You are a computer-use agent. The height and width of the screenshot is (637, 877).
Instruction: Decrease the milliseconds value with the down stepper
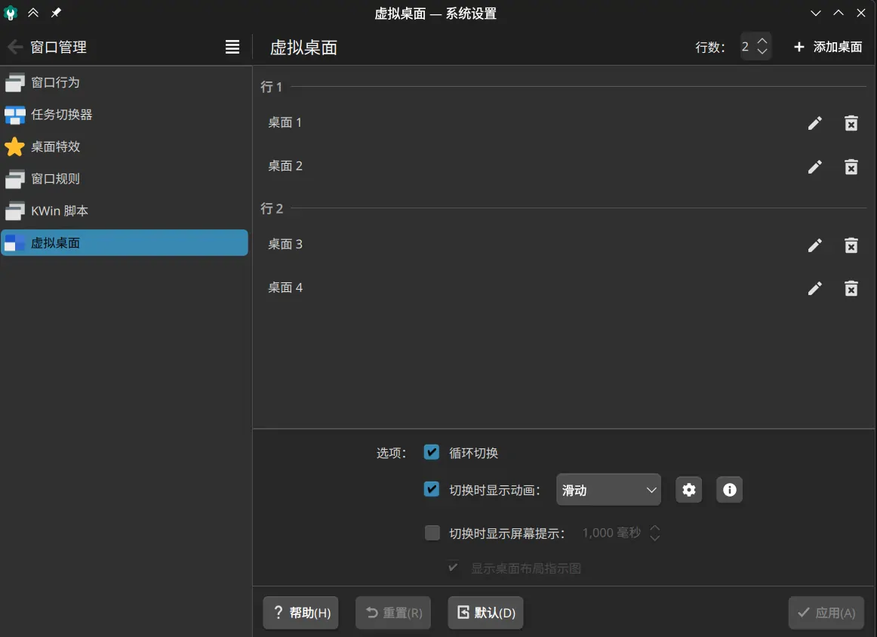(x=654, y=537)
